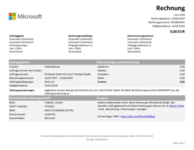This screenshot has width=194, height=150.
Task: Click the Zahlungsanweisungen label
Action: [x=22, y=90]
